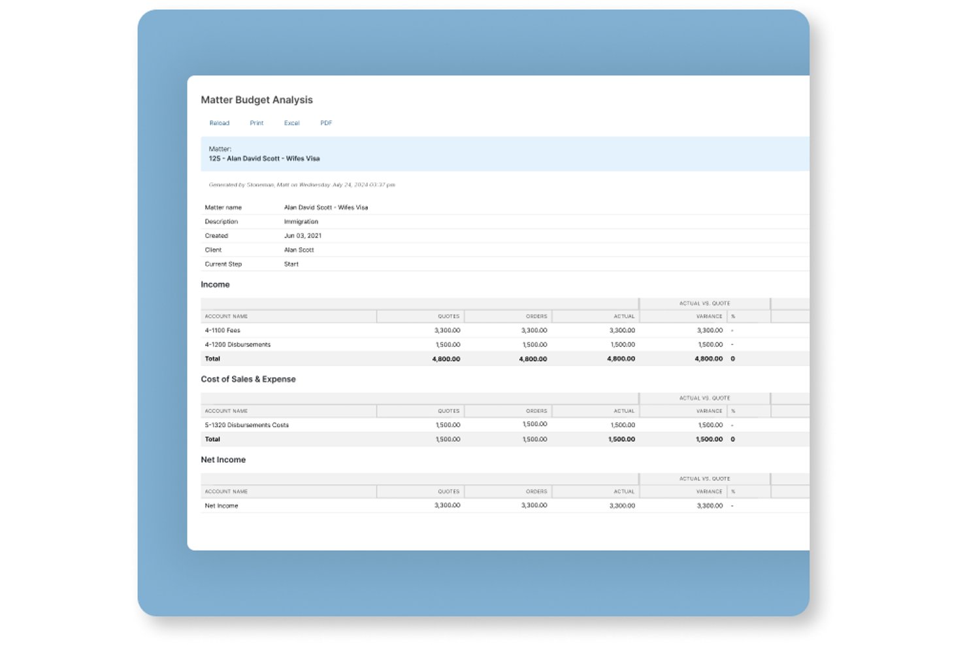The height and width of the screenshot is (645, 967).
Task: Click the Variance value for 4-1200 Disbursements
Action: (x=710, y=345)
